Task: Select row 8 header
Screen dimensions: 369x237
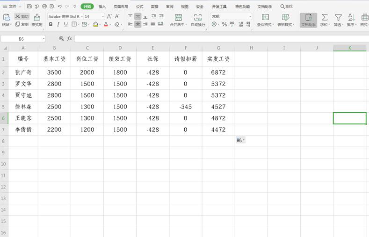Action: tap(4, 141)
